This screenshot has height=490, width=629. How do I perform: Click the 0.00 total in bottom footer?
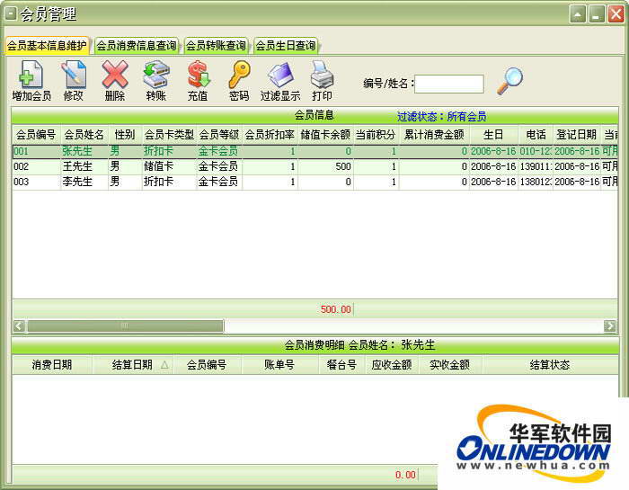(x=405, y=475)
